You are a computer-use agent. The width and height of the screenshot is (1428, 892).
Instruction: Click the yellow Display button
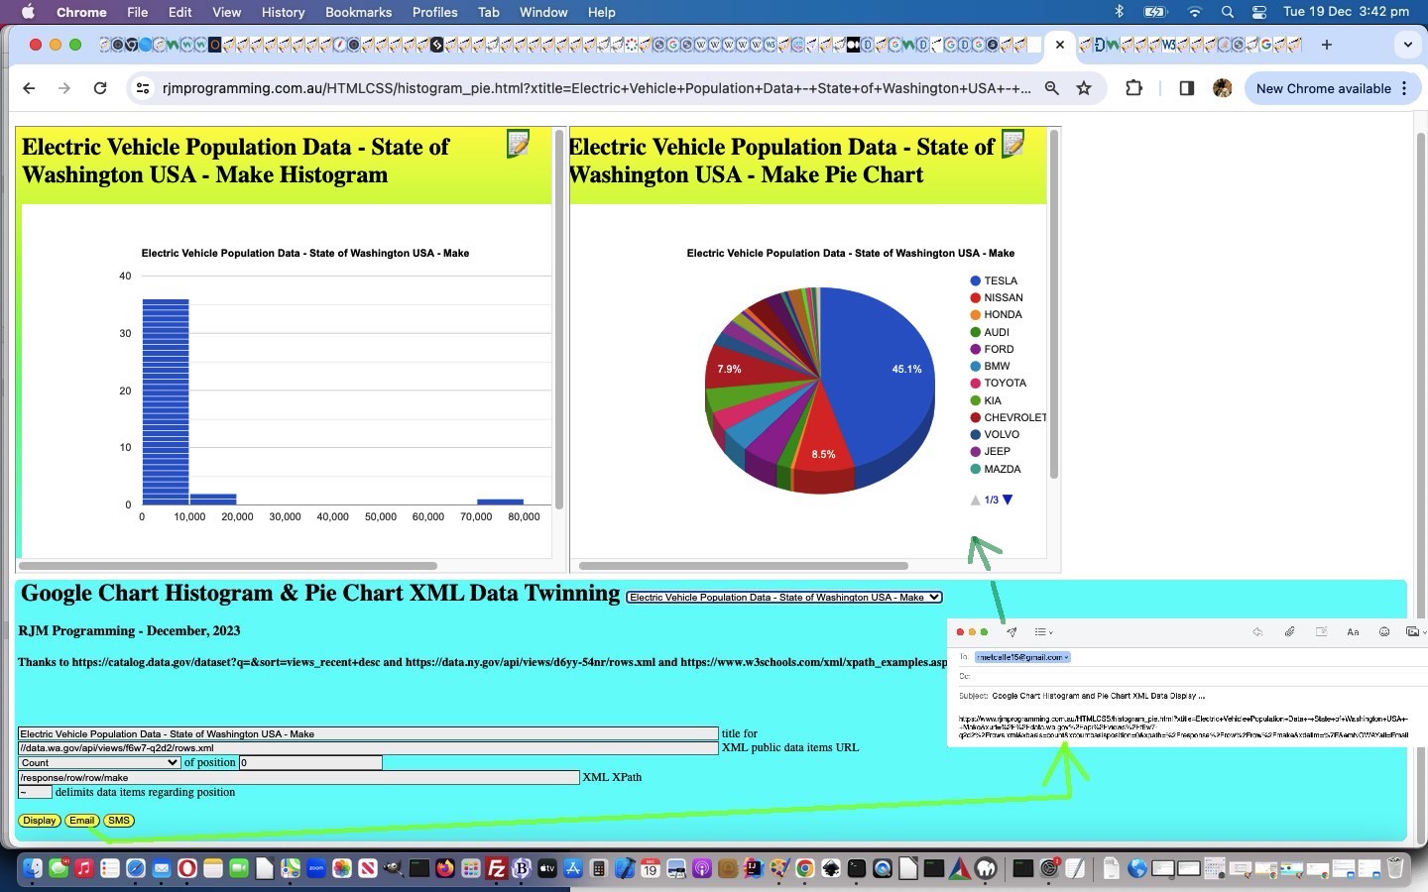pos(40,821)
